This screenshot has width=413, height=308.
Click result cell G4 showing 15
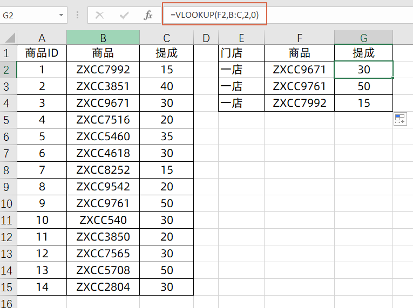363,103
